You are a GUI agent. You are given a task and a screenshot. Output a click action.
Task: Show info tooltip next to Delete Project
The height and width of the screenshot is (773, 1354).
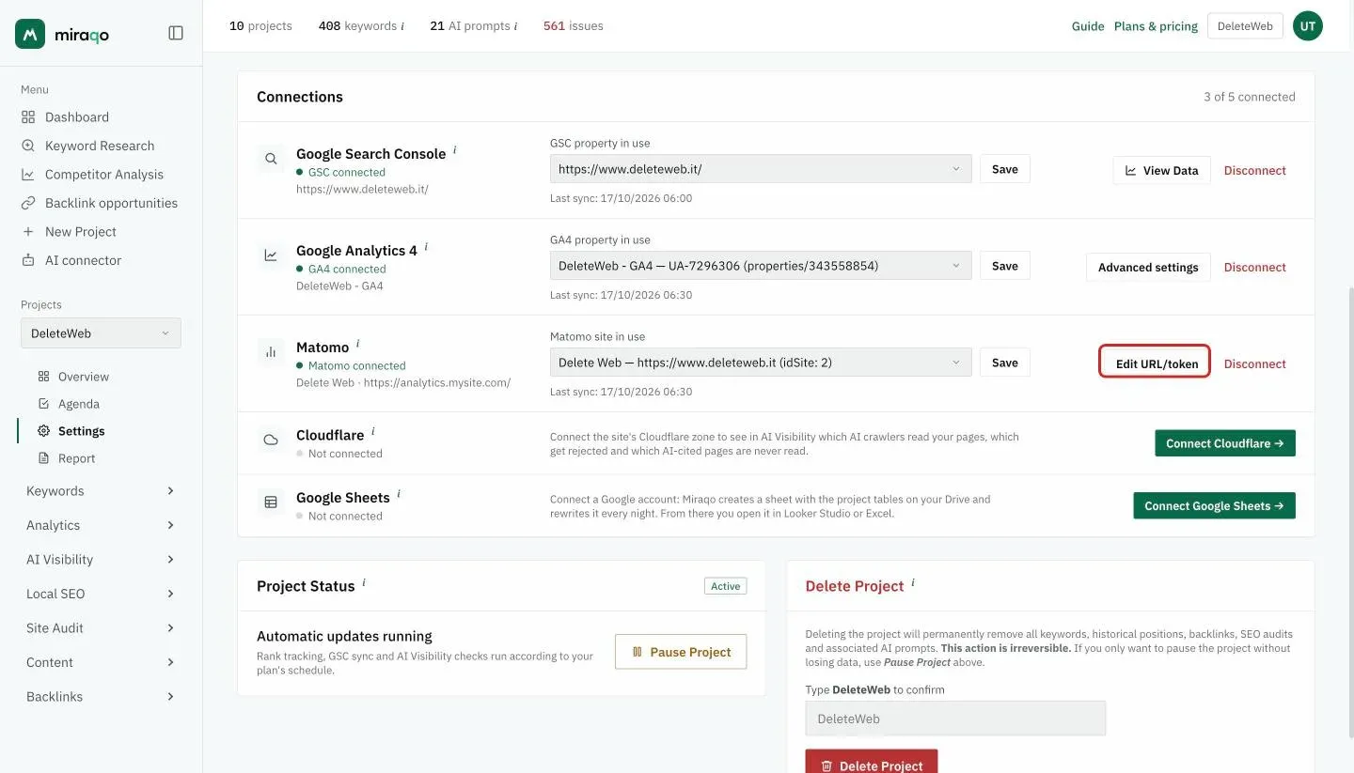(913, 582)
